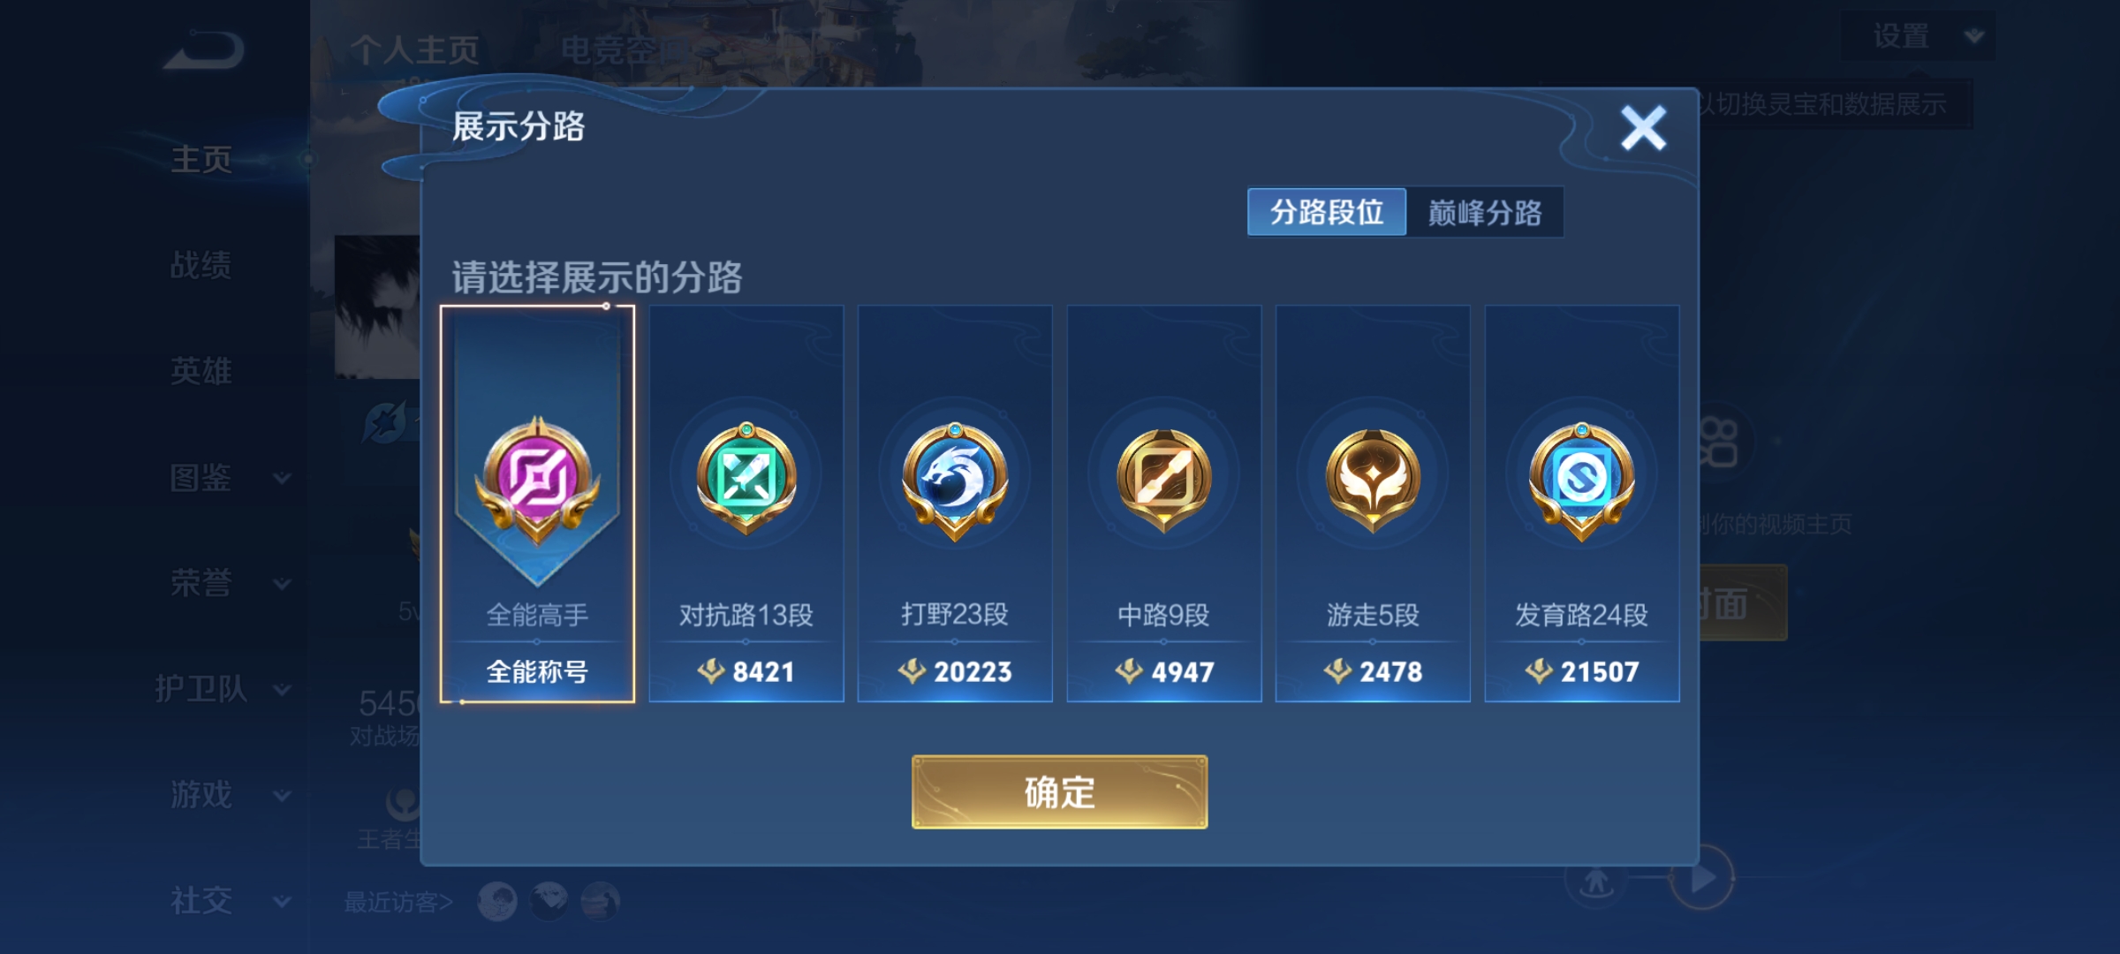Open the 最近访客 link

(398, 902)
